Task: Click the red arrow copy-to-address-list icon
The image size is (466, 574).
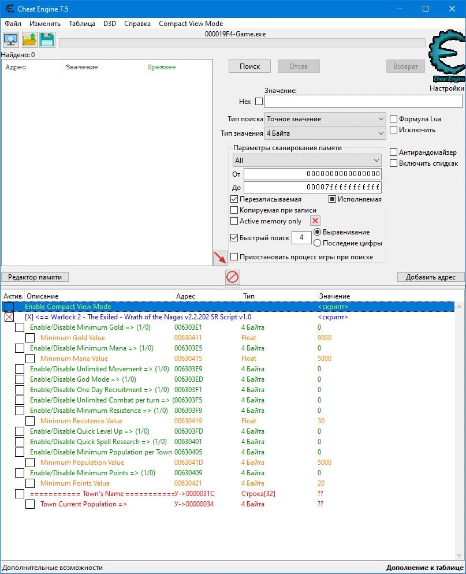Action: pos(221,258)
